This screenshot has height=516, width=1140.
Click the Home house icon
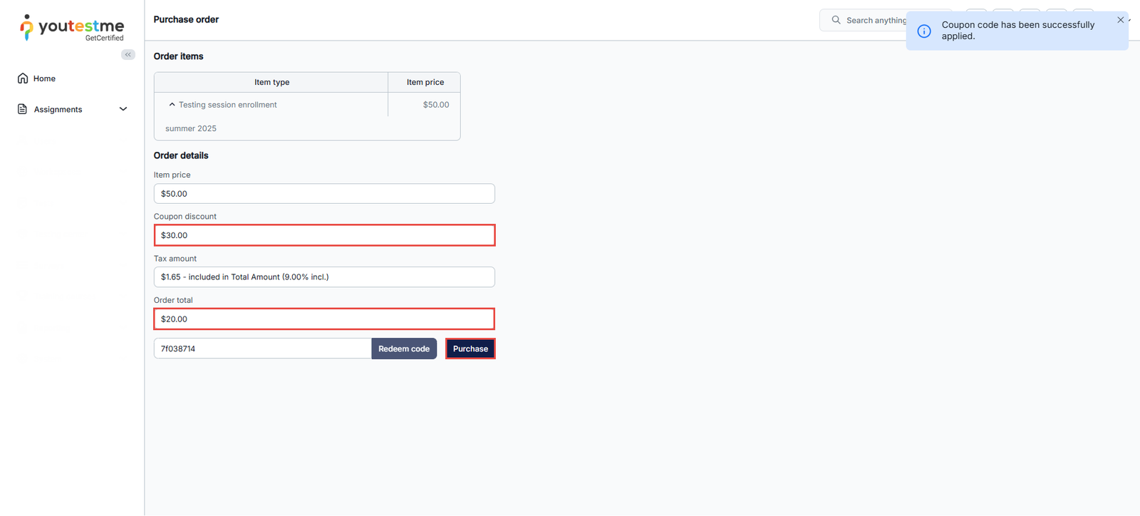(x=23, y=78)
